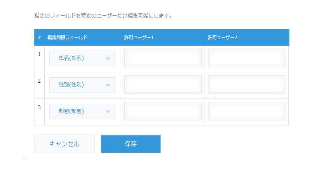Click the blue 保存 button
The height and width of the screenshot is (169, 321).
click(131, 144)
